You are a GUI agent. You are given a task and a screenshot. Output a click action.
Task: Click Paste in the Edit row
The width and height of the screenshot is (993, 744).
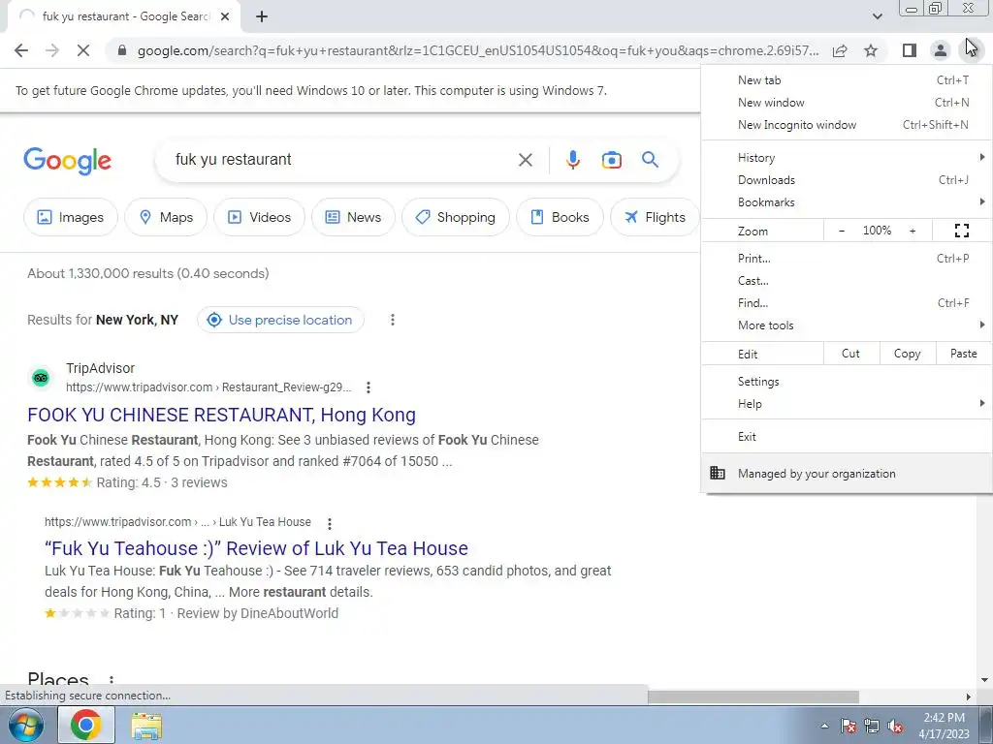click(x=963, y=354)
